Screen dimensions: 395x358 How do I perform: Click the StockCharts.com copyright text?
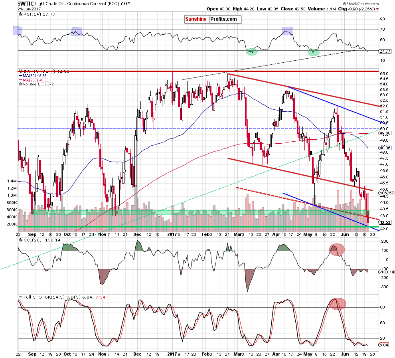point(361,4)
